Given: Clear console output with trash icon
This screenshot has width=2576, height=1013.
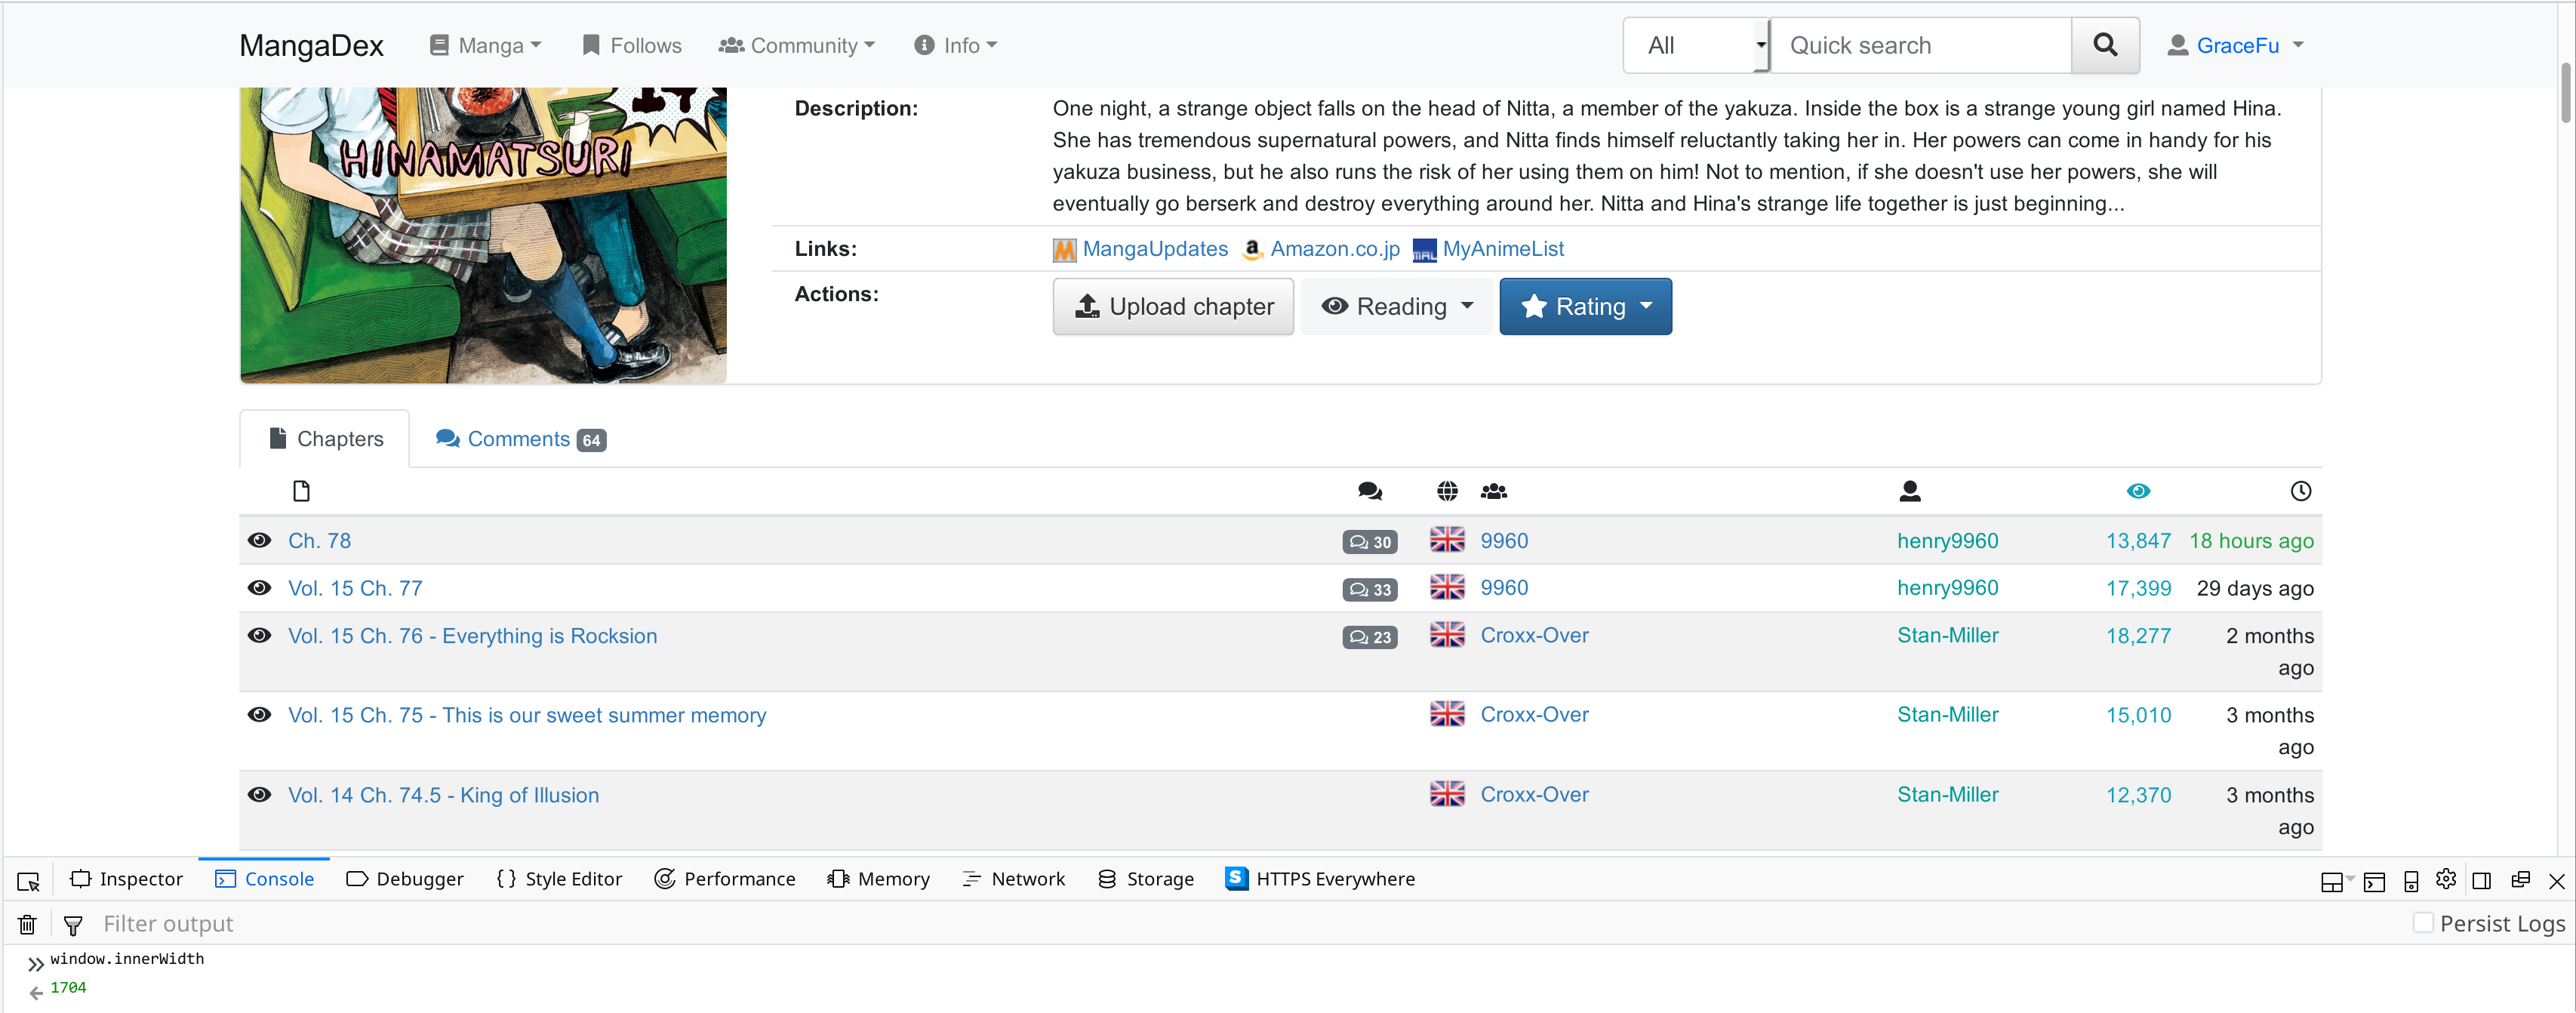Looking at the screenshot, I should 27,924.
